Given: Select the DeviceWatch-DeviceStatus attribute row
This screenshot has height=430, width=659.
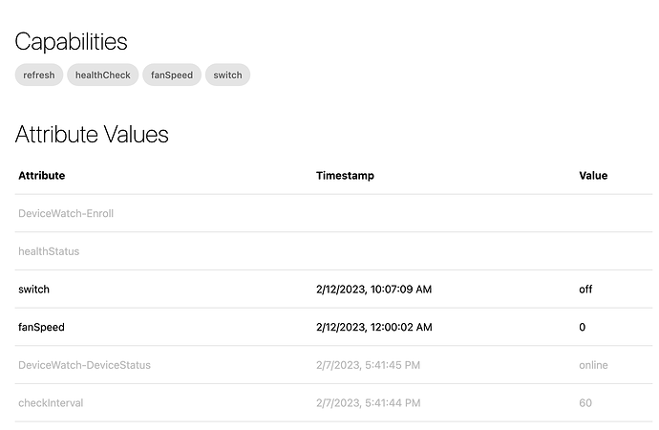Looking at the screenshot, I should click(x=84, y=365).
